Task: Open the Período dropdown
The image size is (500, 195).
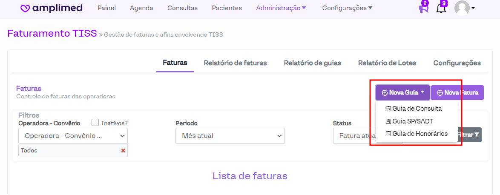Action: [230, 136]
